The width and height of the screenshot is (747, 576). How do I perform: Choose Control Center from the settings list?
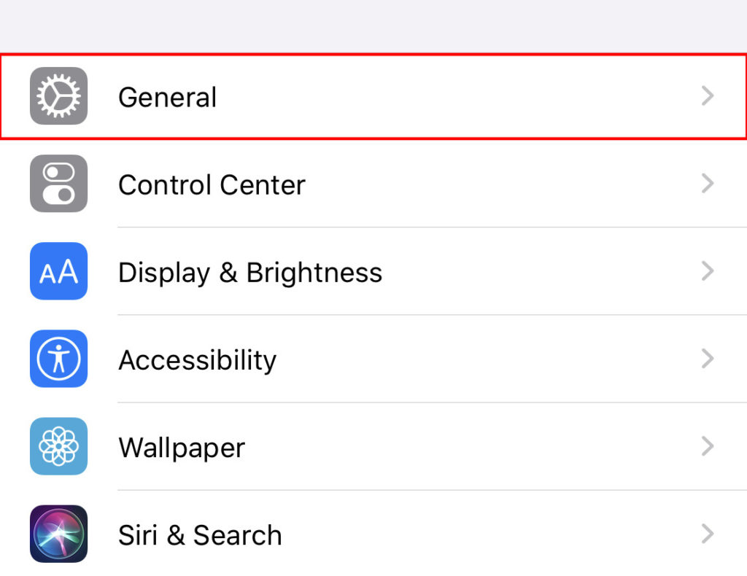pyautogui.click(x=211, y=184)
